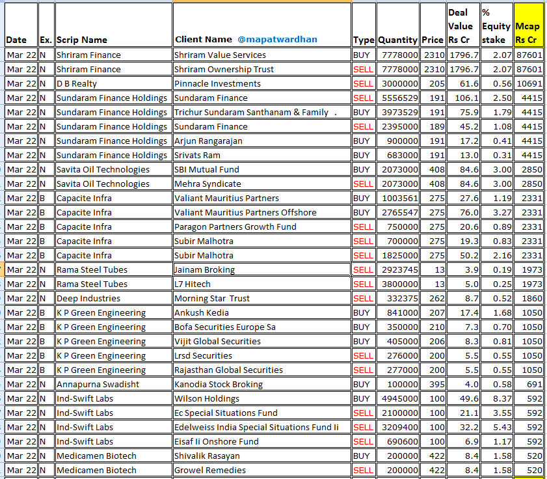Screen dimensions: 547x479
Task: Click the Mcap cell '10691'
Action: tap(529, 83)
